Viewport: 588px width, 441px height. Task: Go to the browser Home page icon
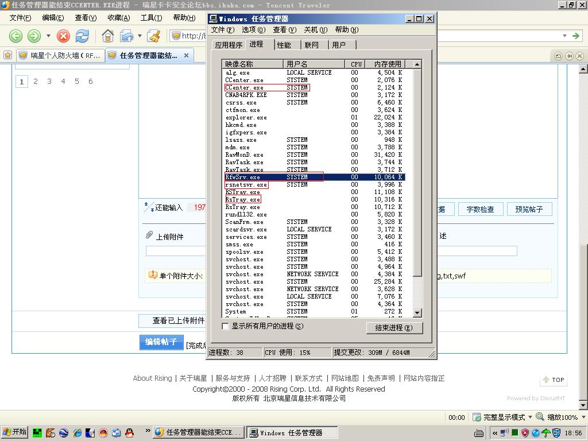[x=107, y=36]
